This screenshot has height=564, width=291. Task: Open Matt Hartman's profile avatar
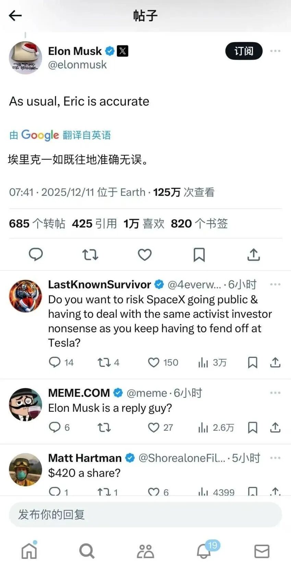pyautogui.click(x=25, y=470)
